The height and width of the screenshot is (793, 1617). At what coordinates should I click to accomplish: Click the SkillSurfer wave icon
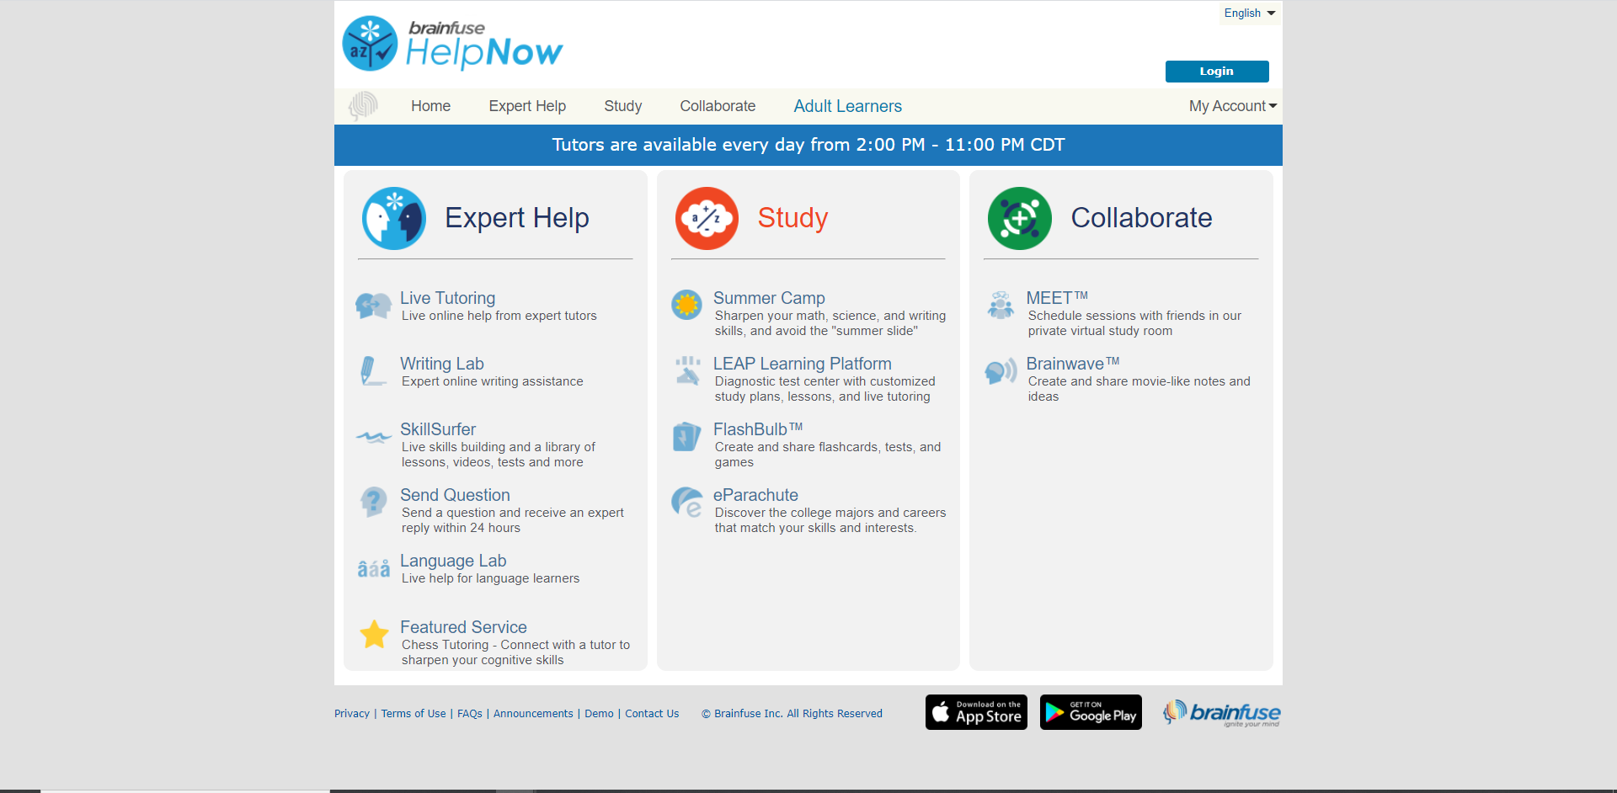coord(374,437)
